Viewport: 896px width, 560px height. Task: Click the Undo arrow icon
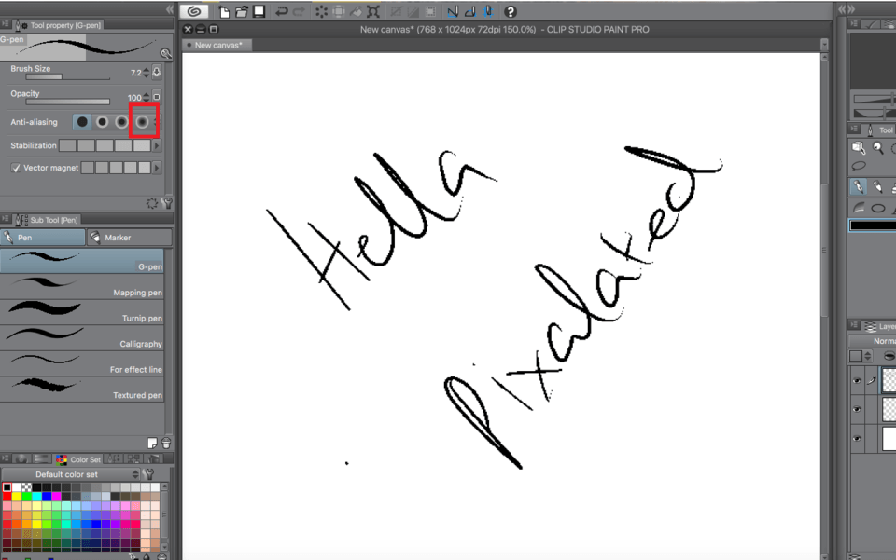(x=281, y=11)
